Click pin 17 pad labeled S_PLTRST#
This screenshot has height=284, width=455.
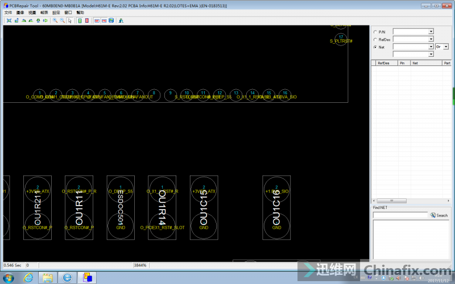(x=341, y=39)
